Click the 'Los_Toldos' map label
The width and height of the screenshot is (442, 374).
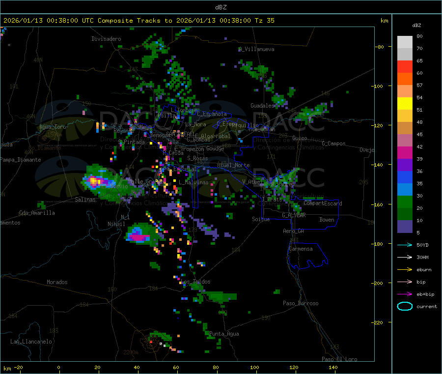195,282
